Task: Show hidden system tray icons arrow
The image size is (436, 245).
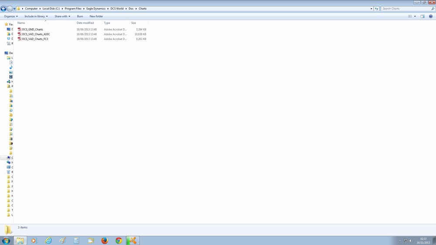Action: pos(400,241)
